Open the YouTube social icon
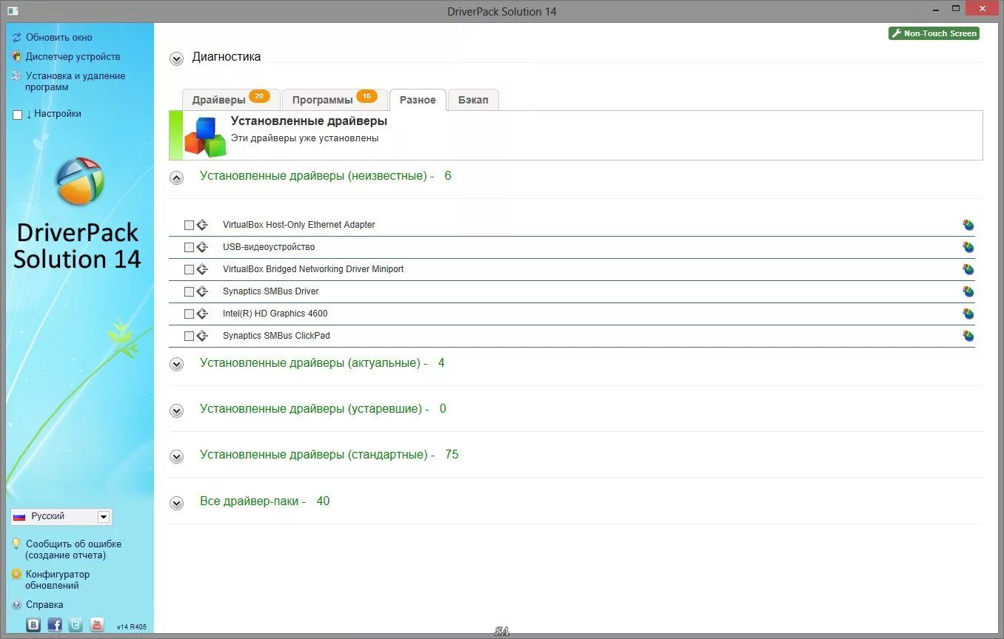 (x=97, y=624)
